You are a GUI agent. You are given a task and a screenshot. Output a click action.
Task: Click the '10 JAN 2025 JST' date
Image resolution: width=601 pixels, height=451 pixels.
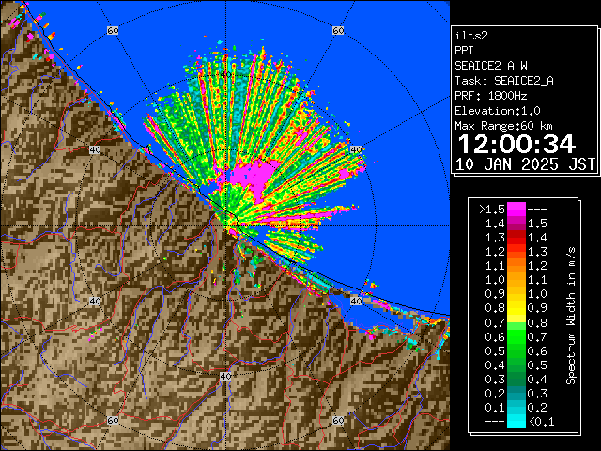tap(525, 164)
